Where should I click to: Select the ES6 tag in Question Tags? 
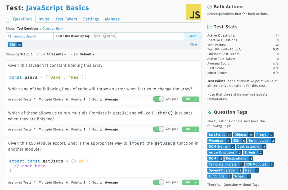point(239,140)
